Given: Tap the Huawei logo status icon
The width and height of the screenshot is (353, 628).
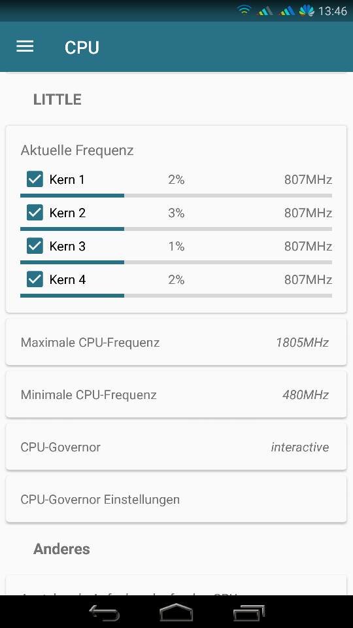Looking at the screenshot, I should (306, 10).
